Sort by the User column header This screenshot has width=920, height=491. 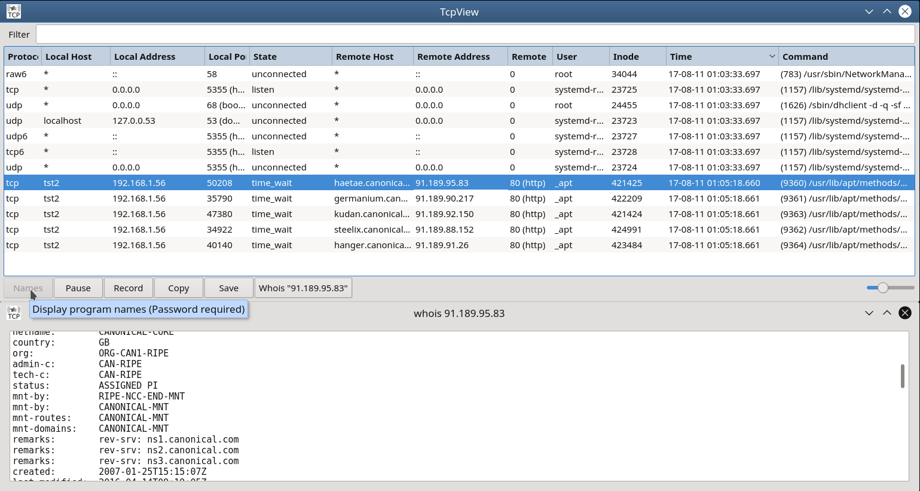pos(580,56)
